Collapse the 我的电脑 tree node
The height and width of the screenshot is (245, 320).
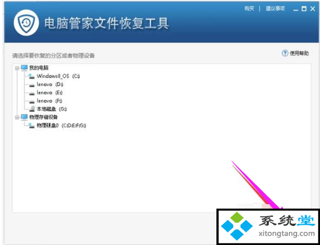coord(17,68)
